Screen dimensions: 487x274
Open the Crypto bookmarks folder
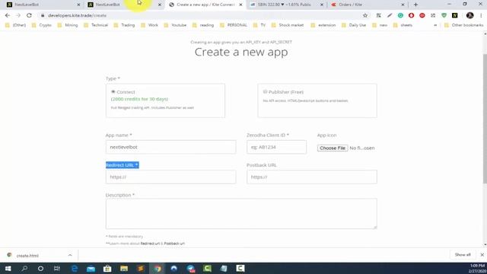coord(42,25)
